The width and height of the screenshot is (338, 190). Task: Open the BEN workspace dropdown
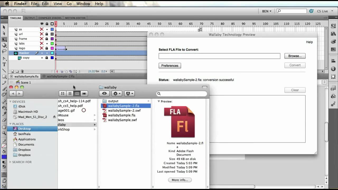[x=267, y=11]
